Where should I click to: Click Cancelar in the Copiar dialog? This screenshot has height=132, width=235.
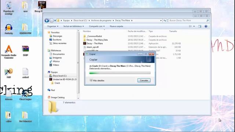click(144, 80)
